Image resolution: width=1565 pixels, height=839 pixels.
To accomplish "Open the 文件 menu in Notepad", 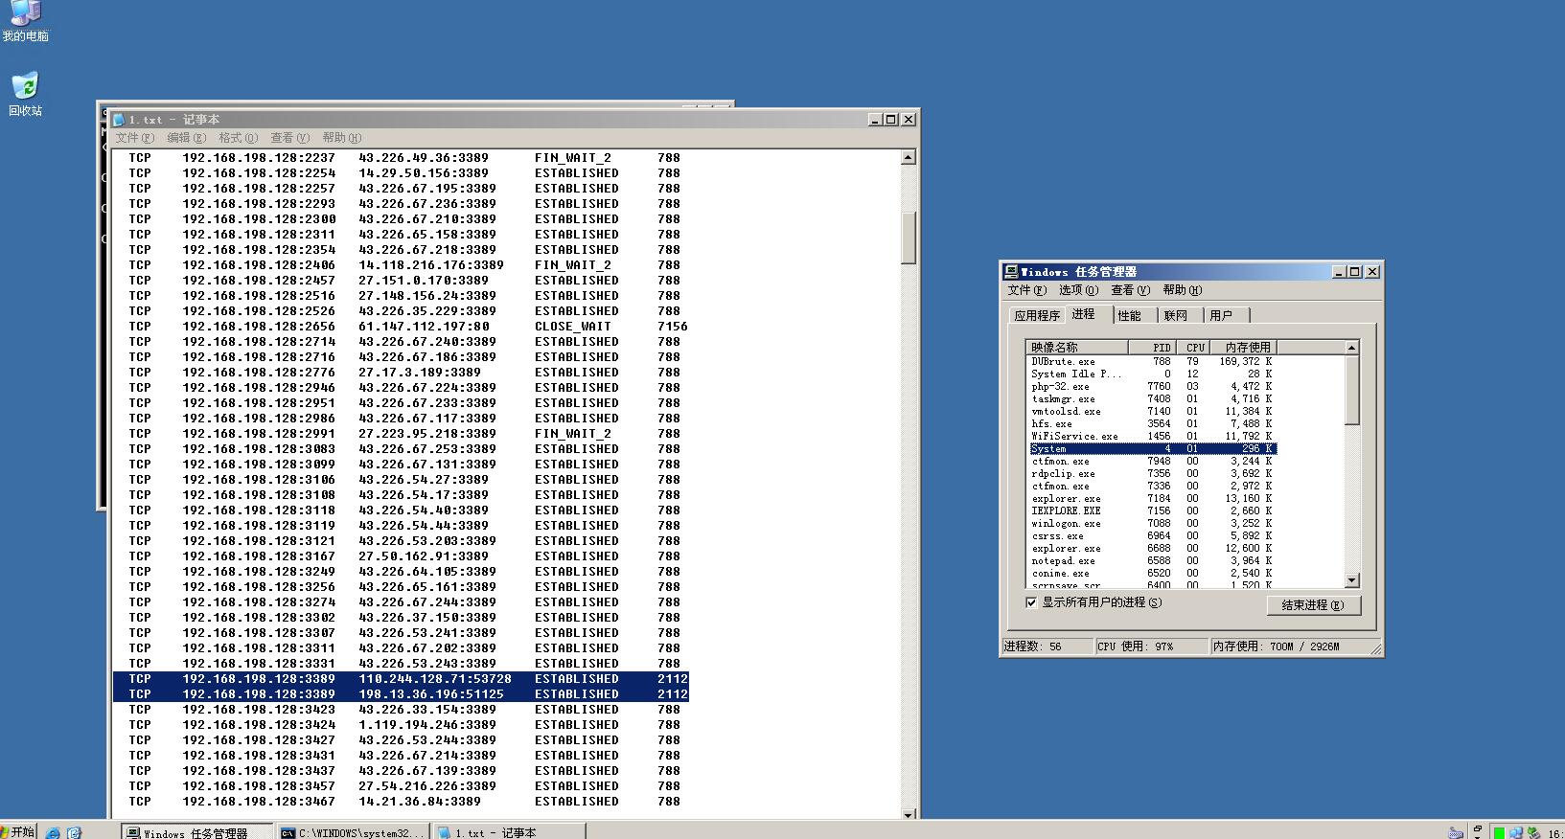I will [x=134, y=138].
